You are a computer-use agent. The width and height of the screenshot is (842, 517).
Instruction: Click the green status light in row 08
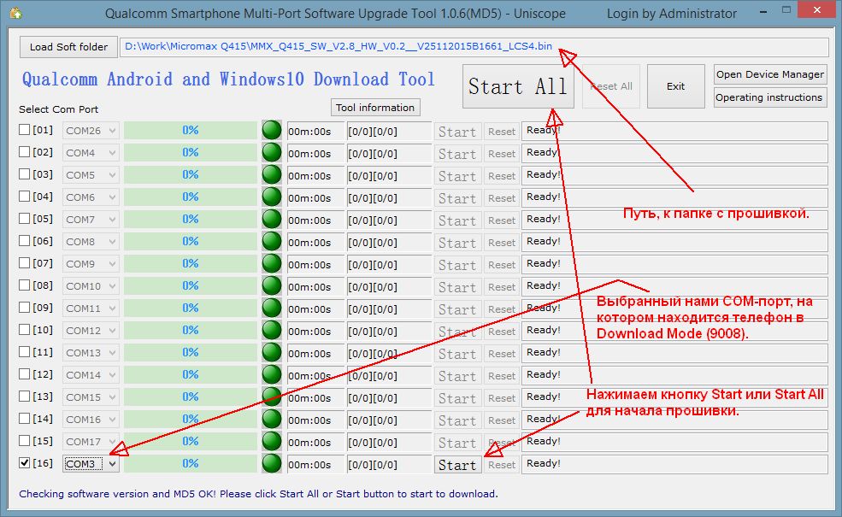click(x=272, y=286)
